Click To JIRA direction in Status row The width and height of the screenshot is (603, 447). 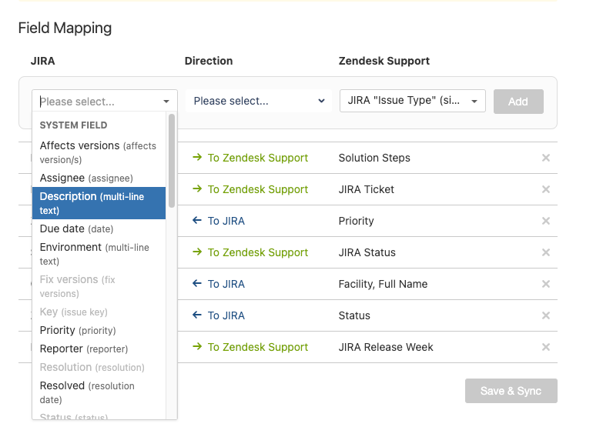tap(226, 315)
